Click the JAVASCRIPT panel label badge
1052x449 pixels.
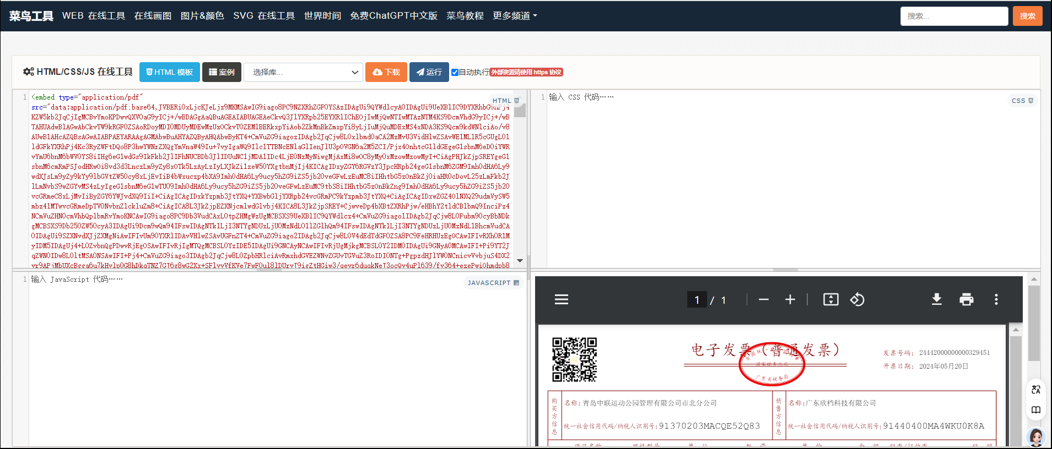493,283
